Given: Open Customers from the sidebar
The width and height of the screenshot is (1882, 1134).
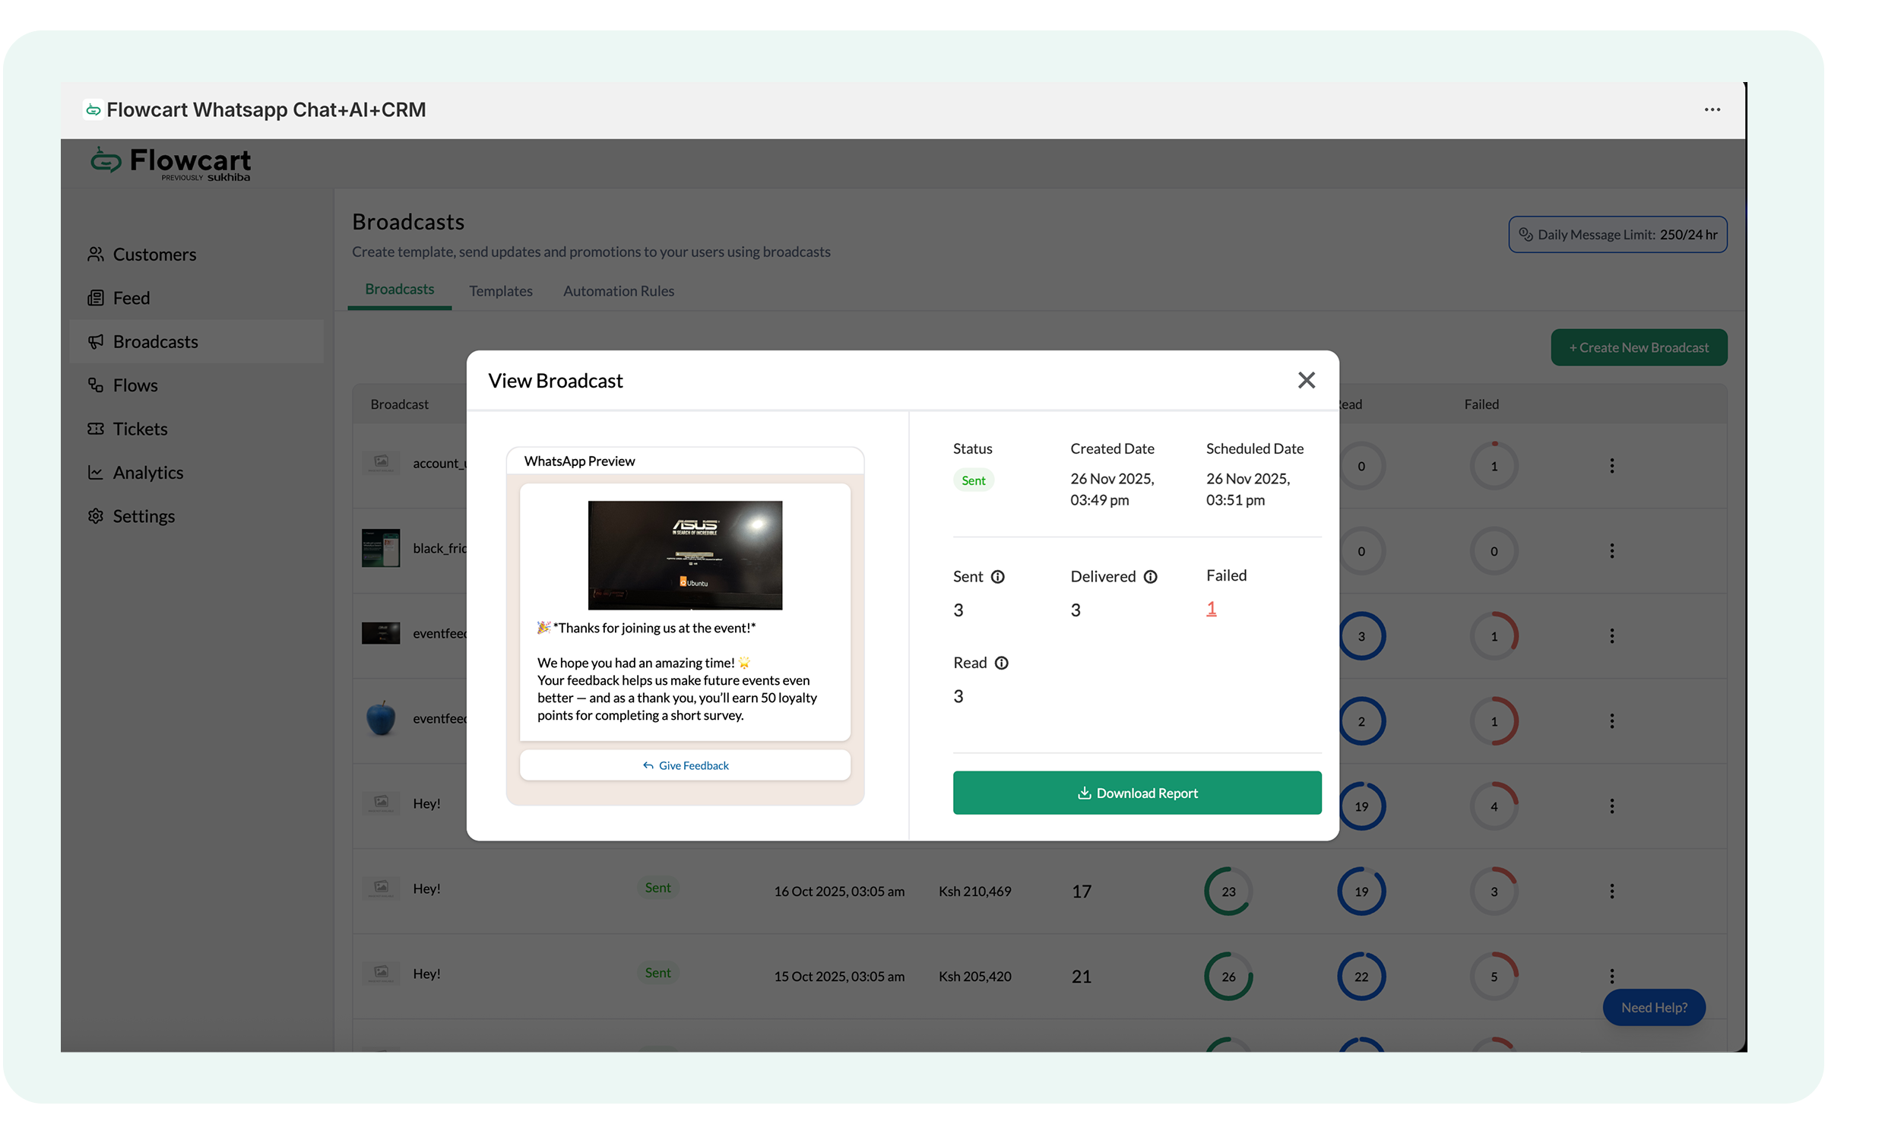Looking at the screenshot, I should pyautogui.click(x=154, y=255).
